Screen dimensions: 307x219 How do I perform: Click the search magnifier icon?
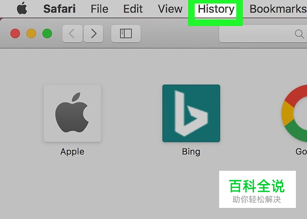point(299,34)
